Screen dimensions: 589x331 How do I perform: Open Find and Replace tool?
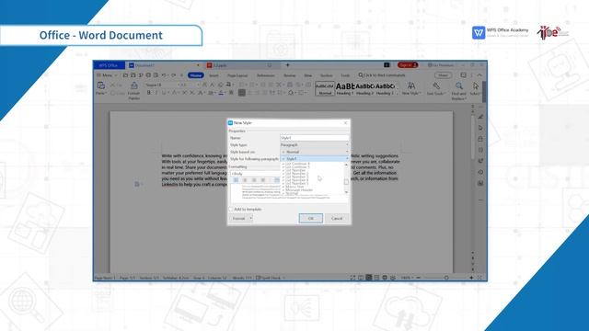(458, 91)
